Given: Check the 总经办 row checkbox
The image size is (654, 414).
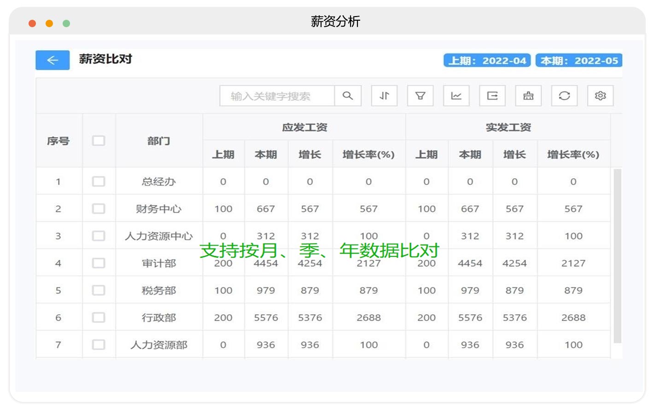Looking at the screenshot, I should tap(99, 181).
